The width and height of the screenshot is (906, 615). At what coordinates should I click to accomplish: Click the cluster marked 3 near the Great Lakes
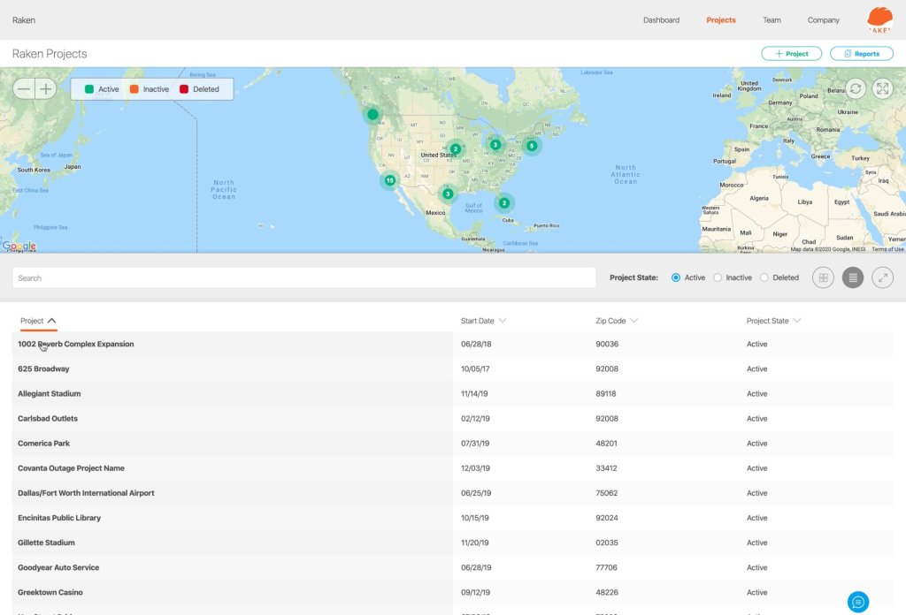(495, 144)
